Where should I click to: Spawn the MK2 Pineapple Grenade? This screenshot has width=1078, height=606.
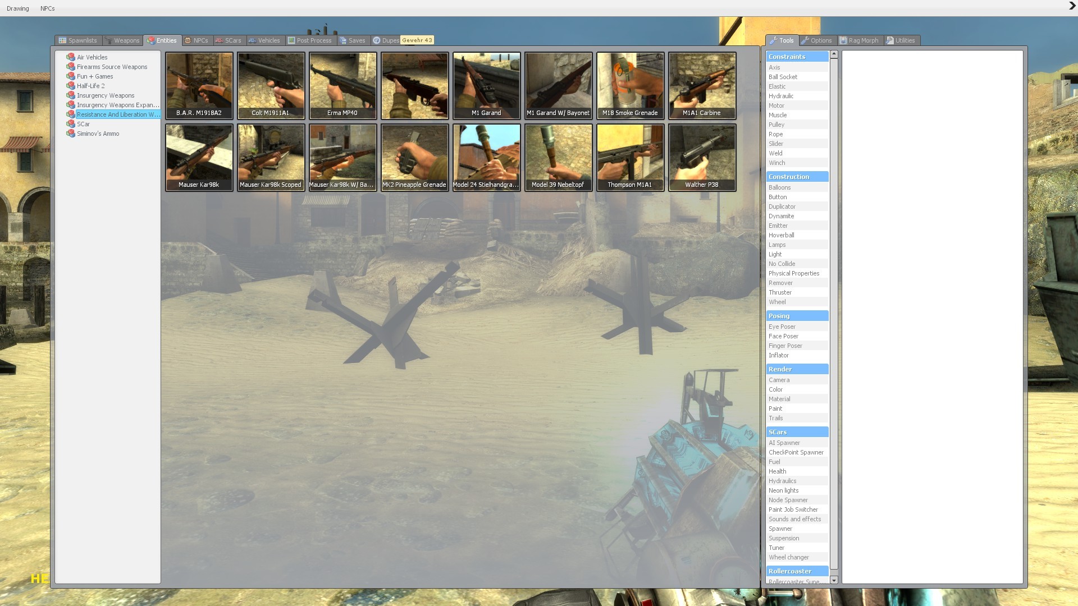415,158
